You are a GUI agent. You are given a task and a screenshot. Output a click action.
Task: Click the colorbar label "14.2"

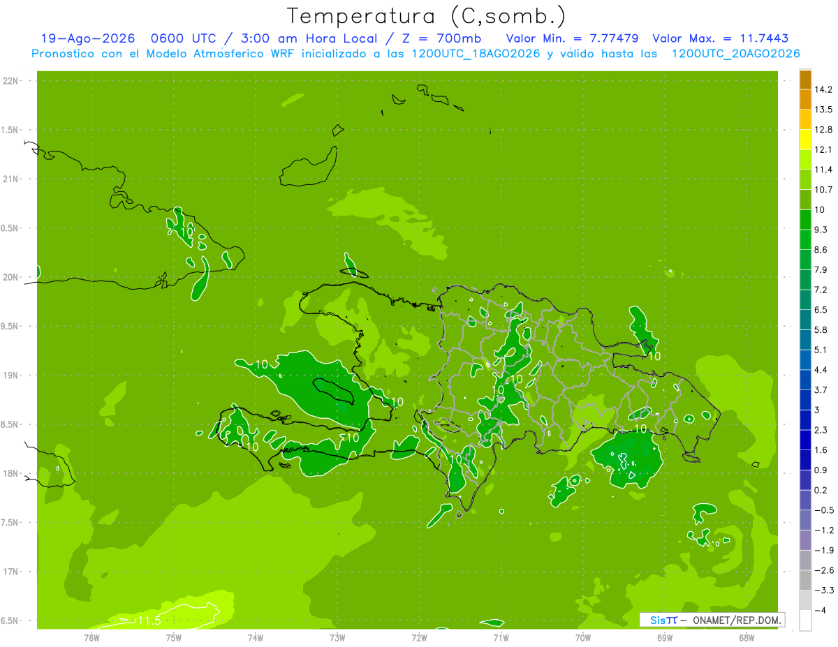point(824,89)
